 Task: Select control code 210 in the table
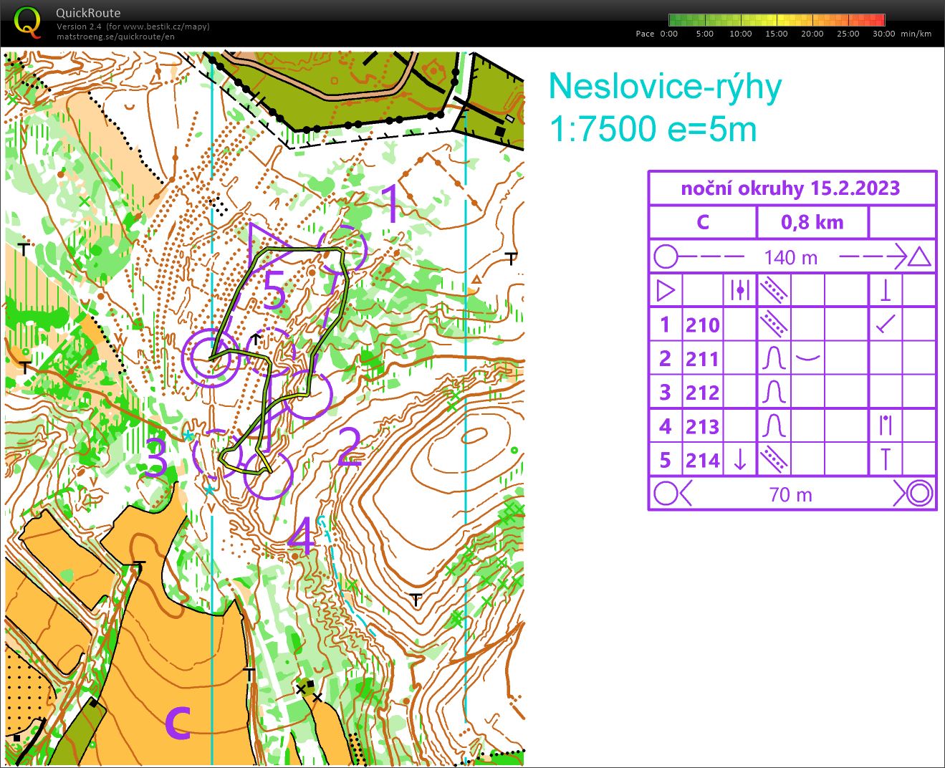[x=702, y=325]
